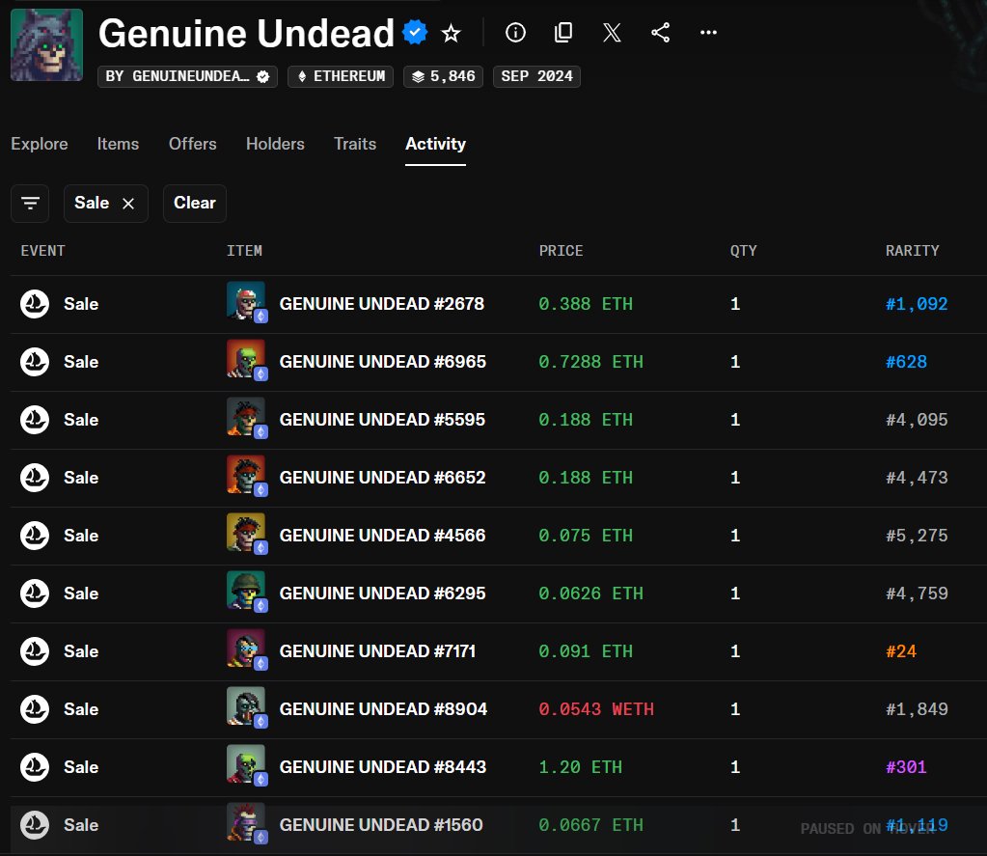The image size is (987, 856).
Task: Click the red 0.0543 WETH price
Action: point(596,709)
